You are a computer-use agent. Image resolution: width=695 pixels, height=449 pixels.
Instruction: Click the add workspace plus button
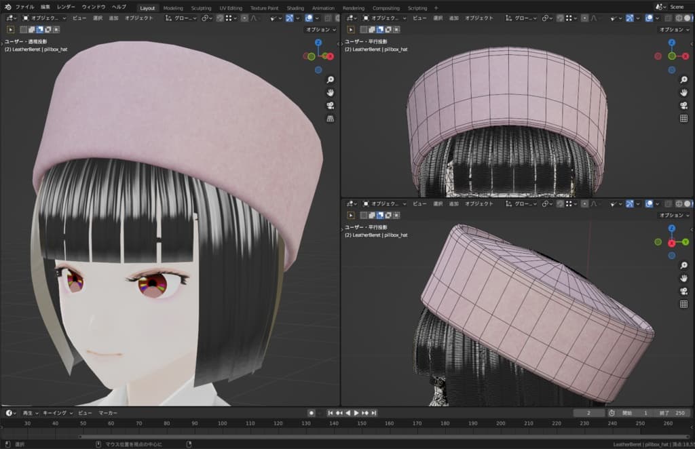(x=436, y=8)
